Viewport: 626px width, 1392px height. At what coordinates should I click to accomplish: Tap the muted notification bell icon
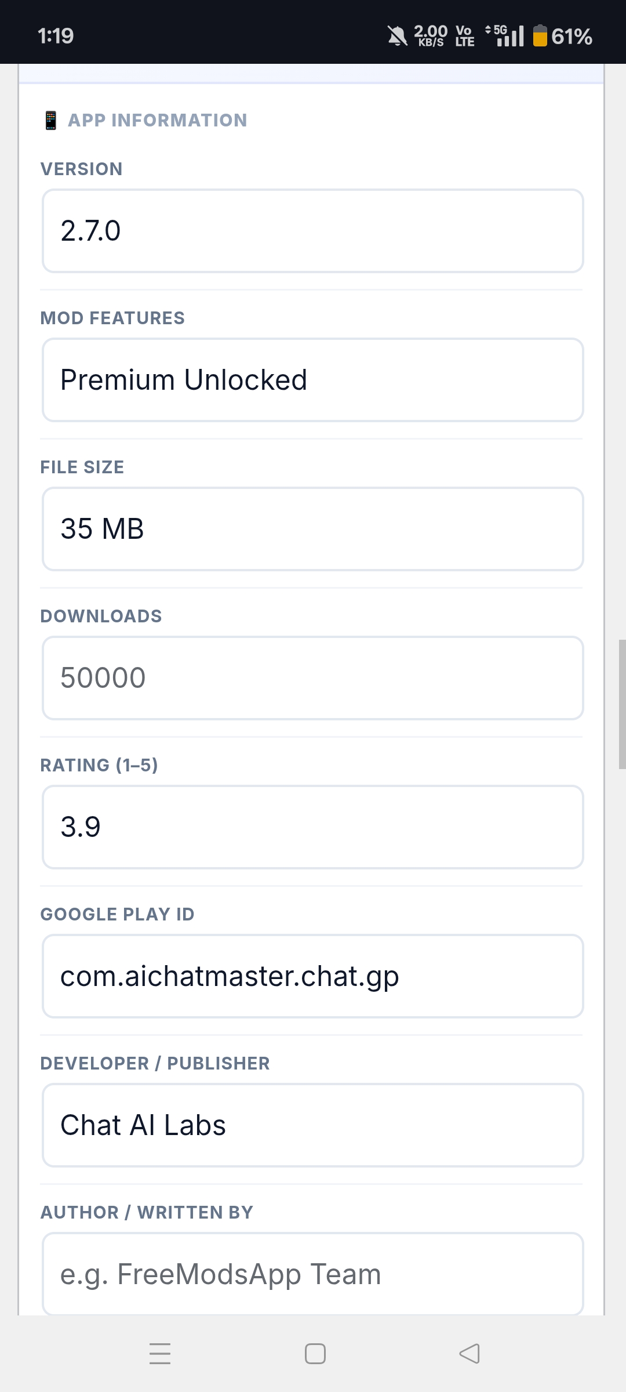(398, 37)
